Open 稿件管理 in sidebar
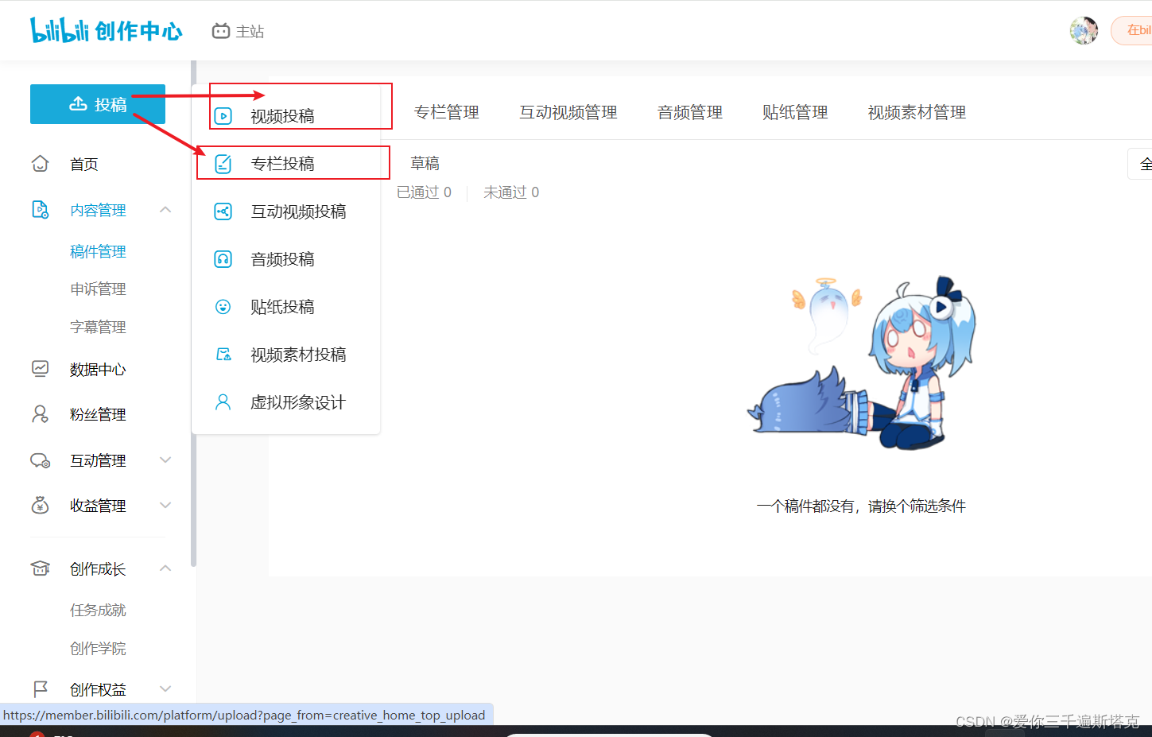1152x737 pixels. (x=98, y=251)
